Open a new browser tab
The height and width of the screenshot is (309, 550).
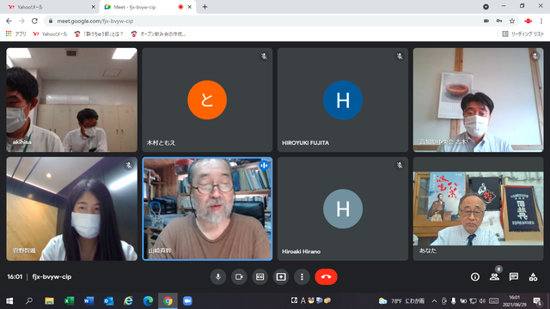pos(205,7)
